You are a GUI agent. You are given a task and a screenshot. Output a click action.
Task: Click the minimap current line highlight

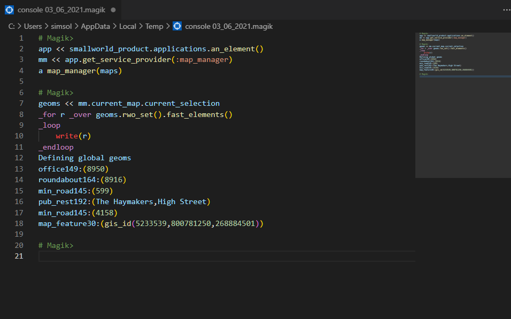tap(465, 76)
